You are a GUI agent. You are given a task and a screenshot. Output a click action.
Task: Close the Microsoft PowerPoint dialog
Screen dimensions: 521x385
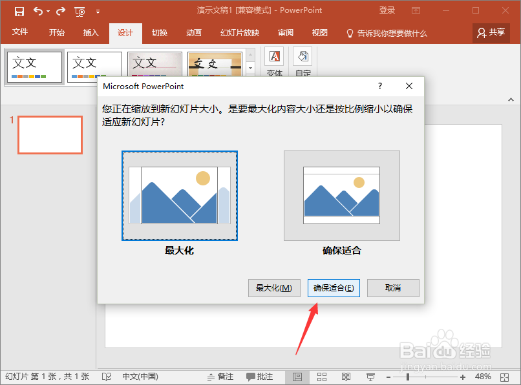pos(409,86)
